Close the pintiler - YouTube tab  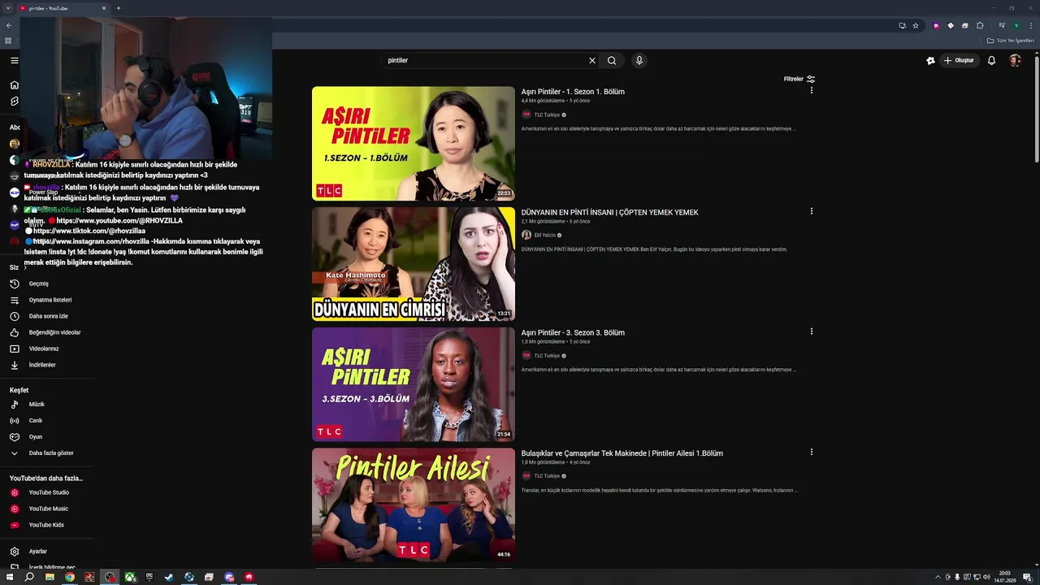pos(104,8)
